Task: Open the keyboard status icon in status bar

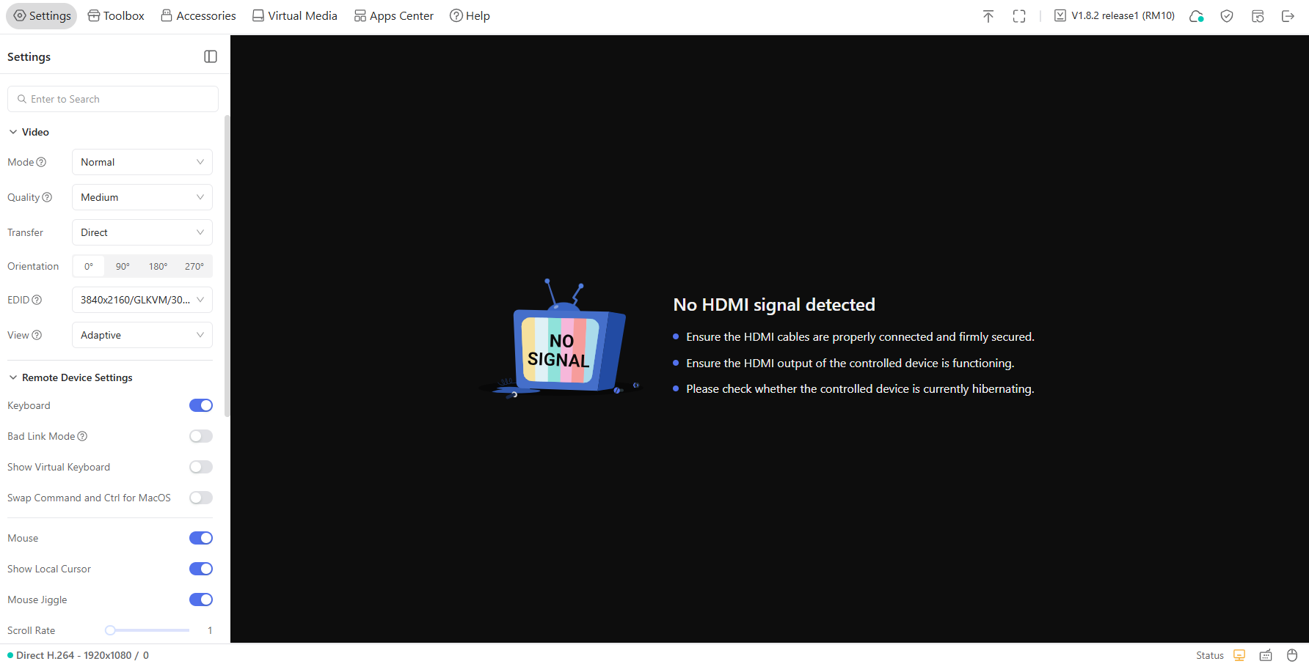Action: [1265, 655]
